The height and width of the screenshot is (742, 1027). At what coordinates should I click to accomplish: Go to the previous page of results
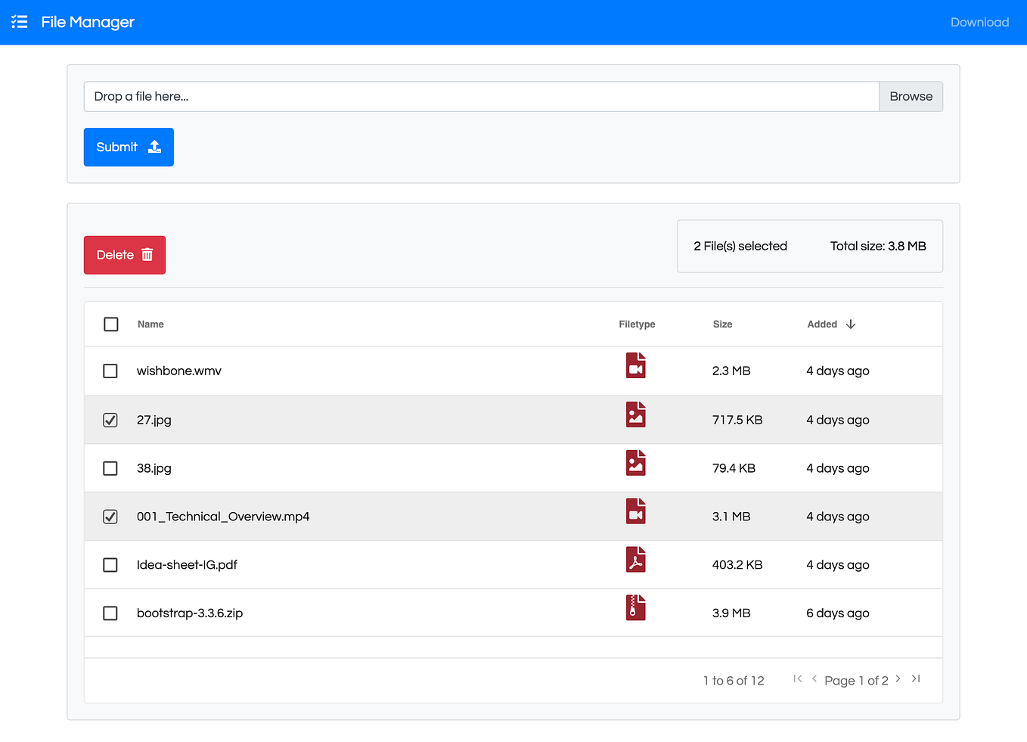click(814, 678)
